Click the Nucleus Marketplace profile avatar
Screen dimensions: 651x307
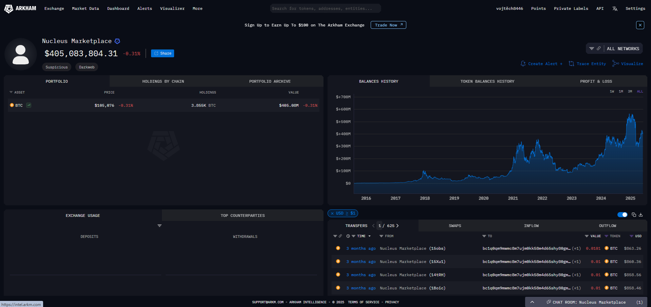point(21,54)
